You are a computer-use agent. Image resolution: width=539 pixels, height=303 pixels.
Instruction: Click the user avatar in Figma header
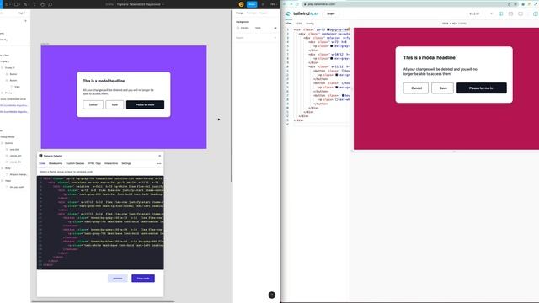pos(242,4)
